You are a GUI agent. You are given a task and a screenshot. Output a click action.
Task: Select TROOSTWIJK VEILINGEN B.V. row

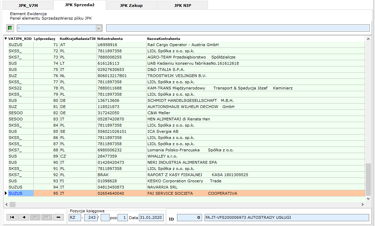click(x=187, y=76)
